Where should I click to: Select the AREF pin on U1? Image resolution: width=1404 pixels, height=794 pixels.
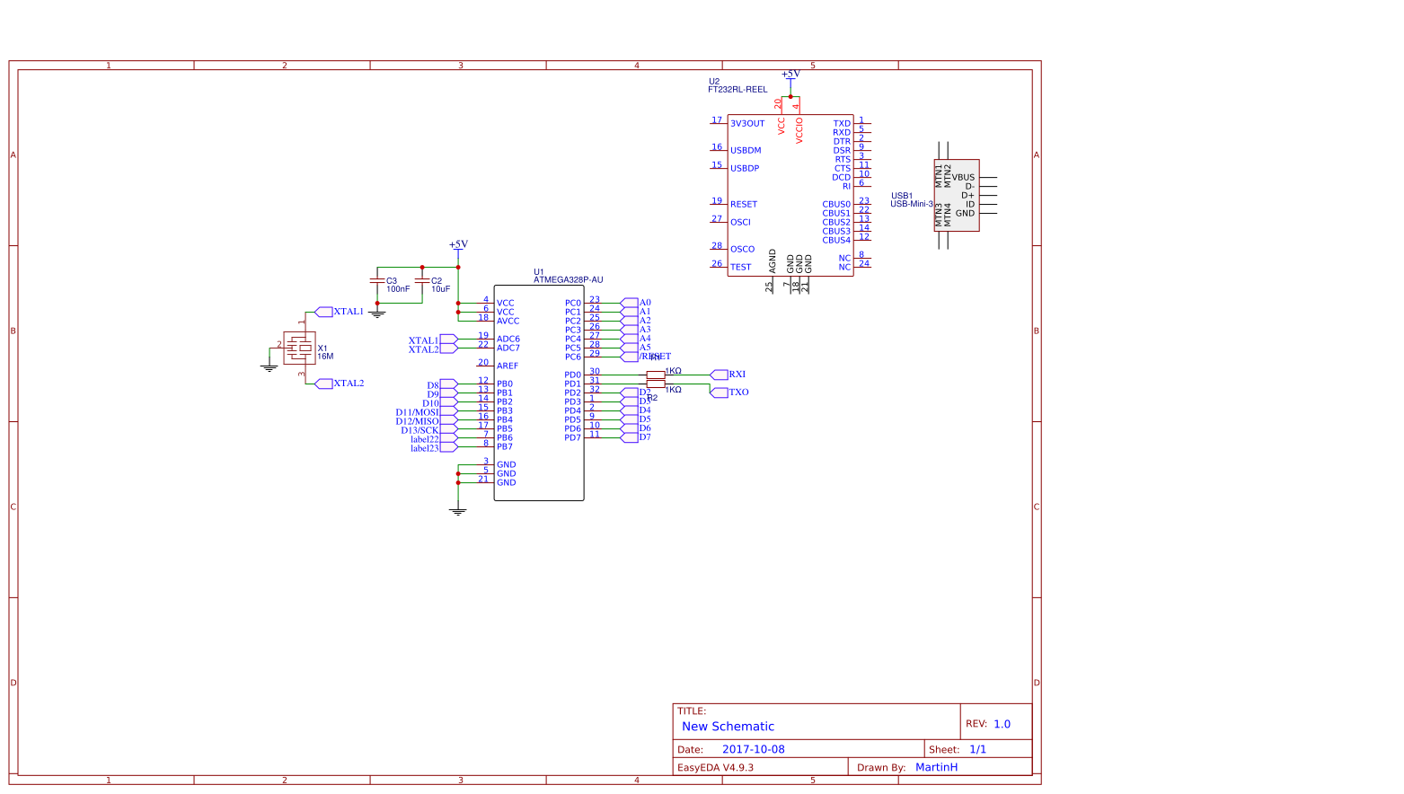point(507,366)
